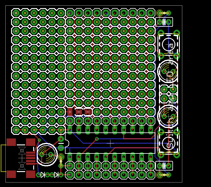Select the left diode symbol at the bottom

[x=43, y=175]
